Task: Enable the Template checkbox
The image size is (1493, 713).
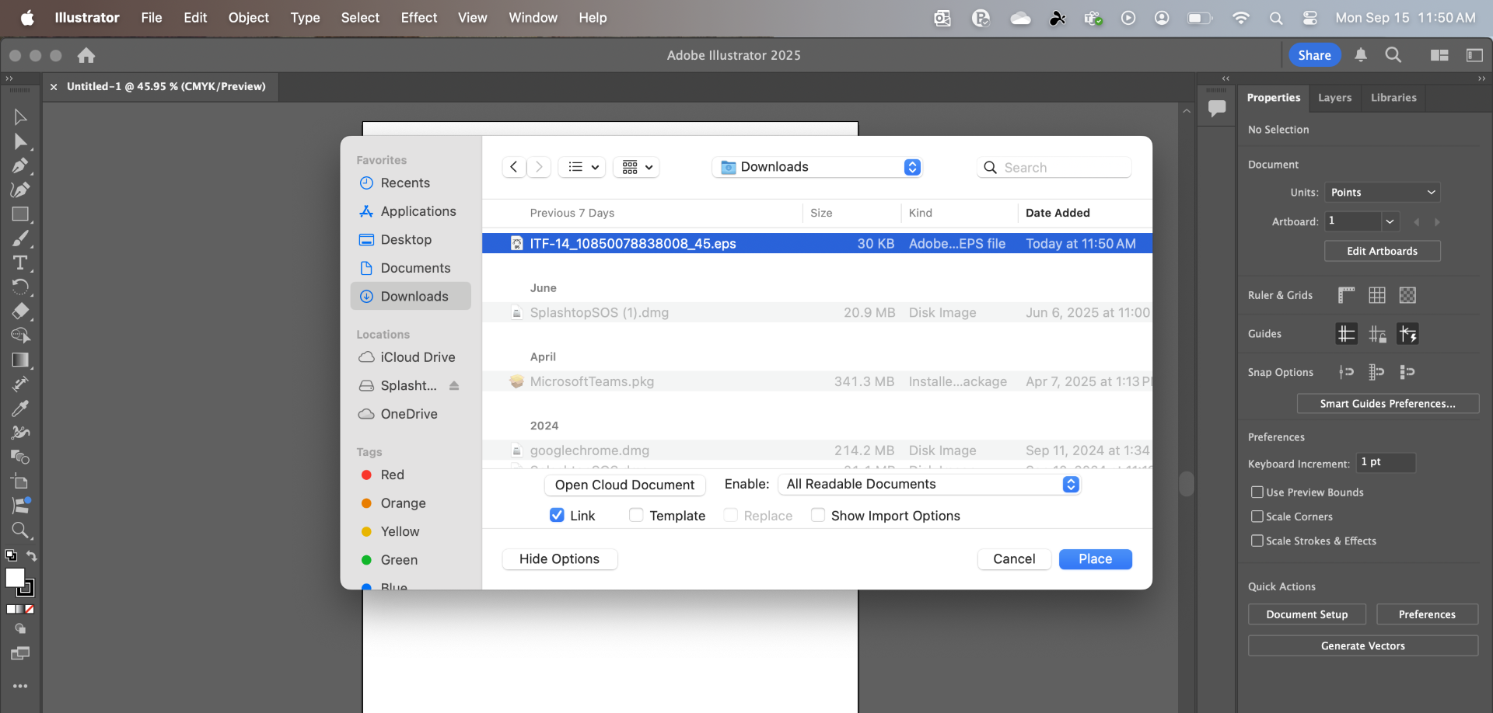Action: pyautogui.click(x=636, y=515)
